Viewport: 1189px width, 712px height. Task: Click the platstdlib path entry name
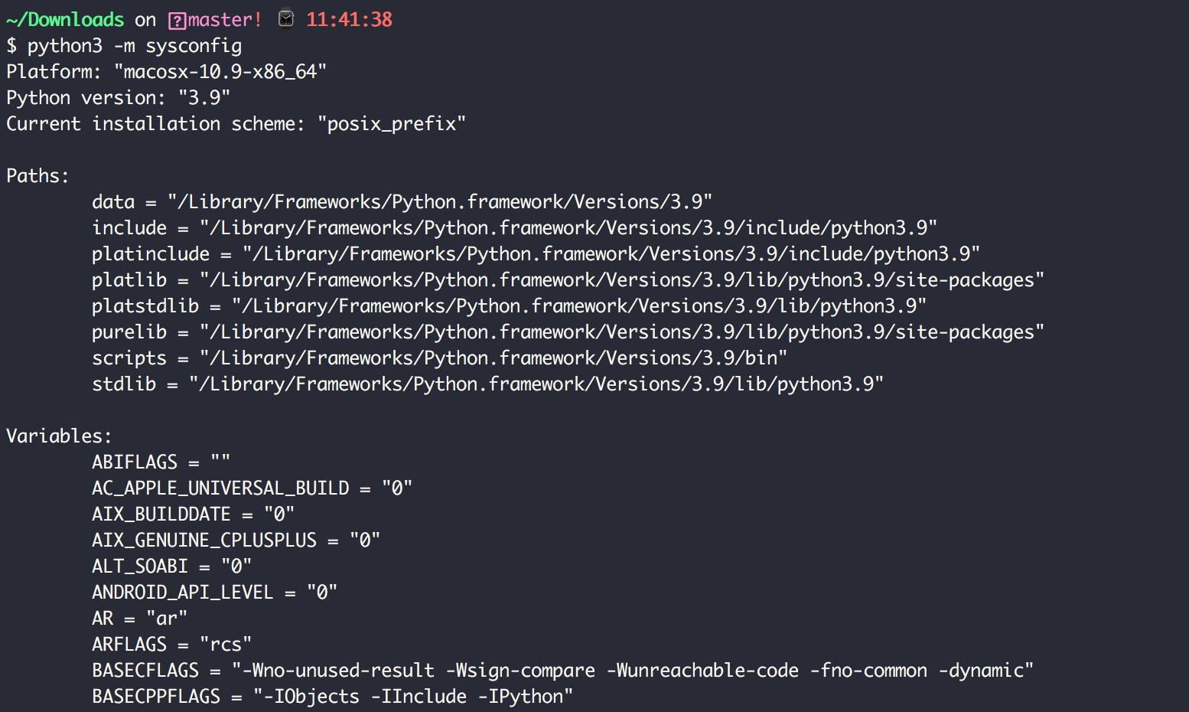pyautogui.click(x=145, y=306)
